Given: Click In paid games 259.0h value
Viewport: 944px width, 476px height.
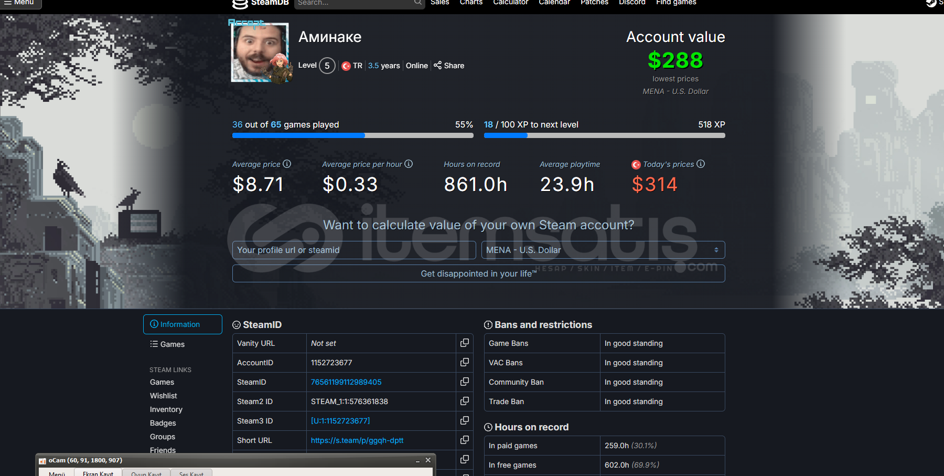Looking at the screenshot, I should tap(630, 446).
